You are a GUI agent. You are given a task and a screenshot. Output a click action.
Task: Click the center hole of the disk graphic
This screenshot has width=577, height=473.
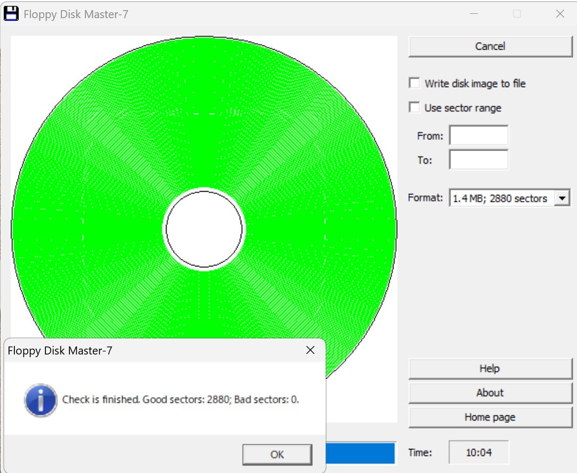(x=204, y=230)
